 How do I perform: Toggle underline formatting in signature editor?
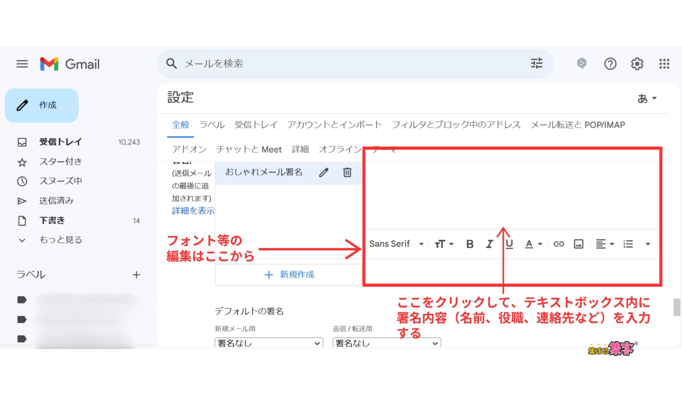[509, 244]
